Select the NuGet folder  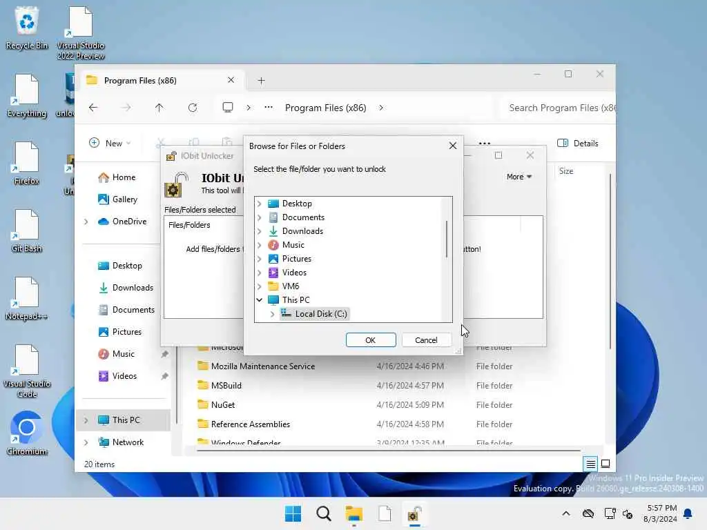(x=216, y=405)
